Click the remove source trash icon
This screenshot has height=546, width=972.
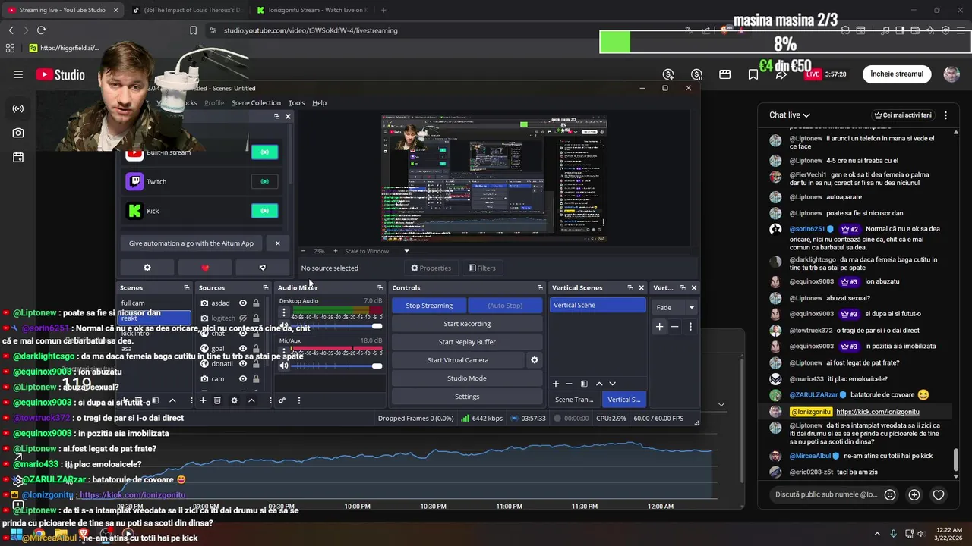(217, 400)
